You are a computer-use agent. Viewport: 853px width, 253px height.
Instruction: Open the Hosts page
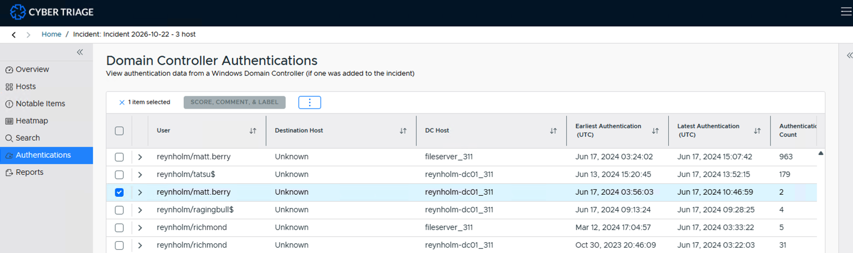click(x=26, y=87)
